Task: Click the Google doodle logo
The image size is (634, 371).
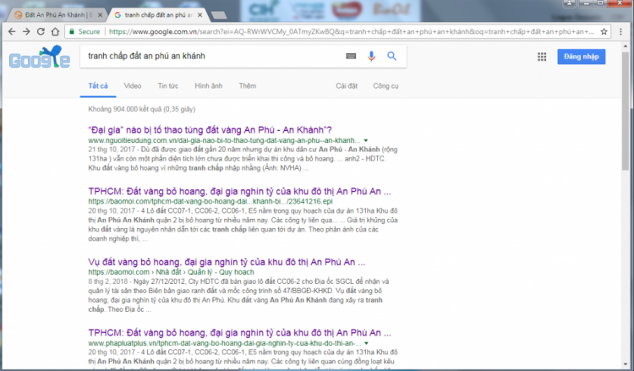Action: pos(40,57)
